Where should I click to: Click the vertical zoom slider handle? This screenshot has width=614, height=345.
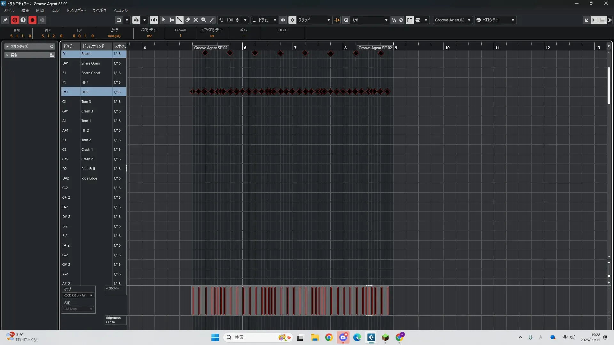609,276
